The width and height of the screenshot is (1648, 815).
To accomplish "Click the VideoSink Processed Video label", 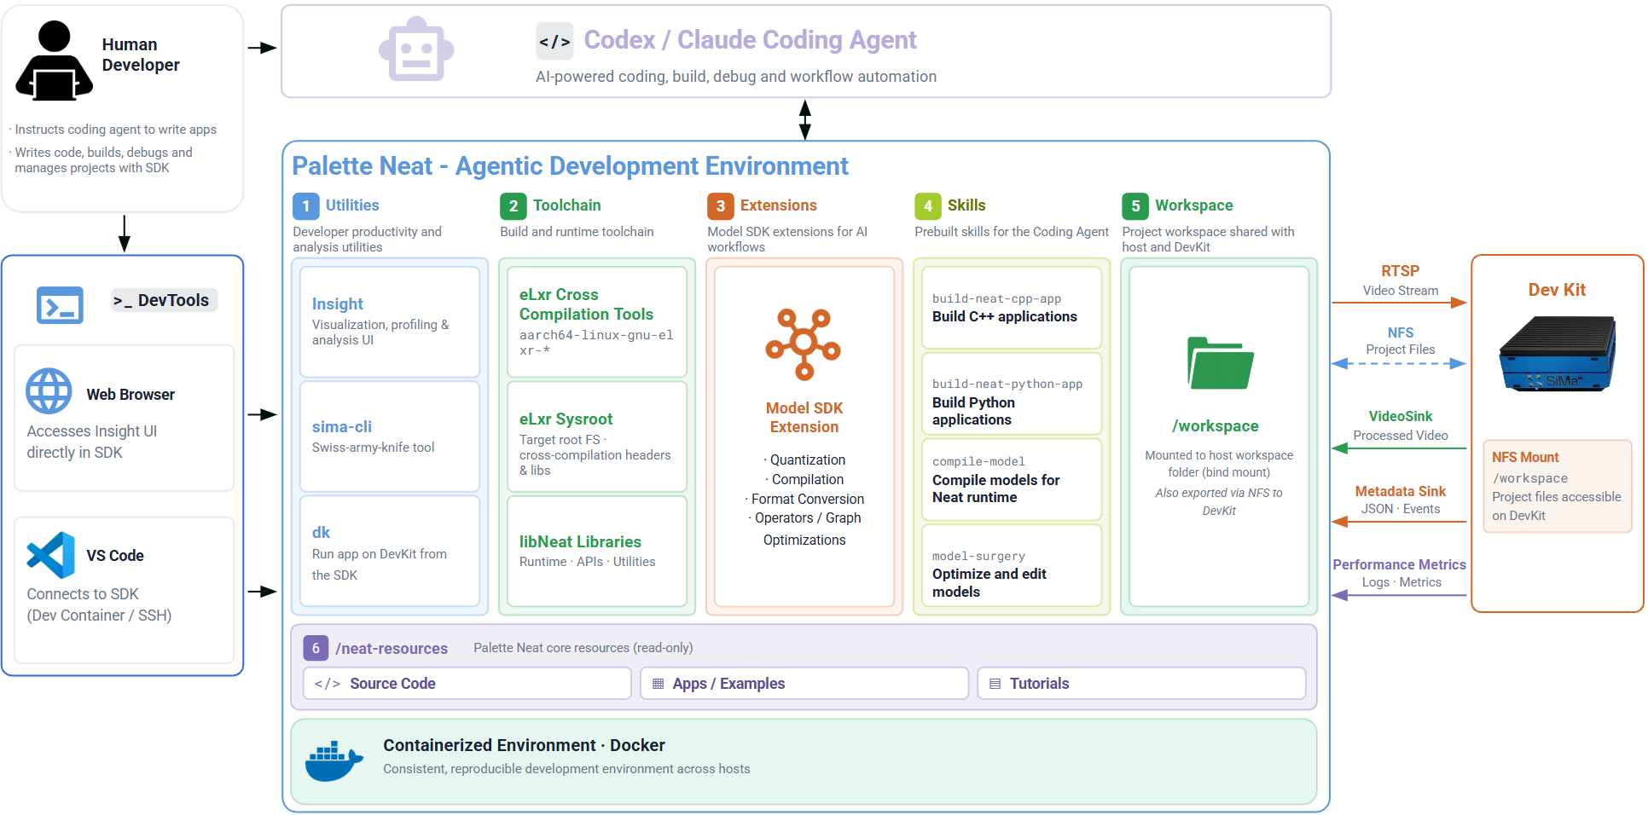I will (x=1401, y=425).
